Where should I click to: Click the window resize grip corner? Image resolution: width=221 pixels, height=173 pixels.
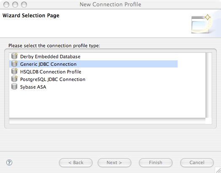[218, 170]
